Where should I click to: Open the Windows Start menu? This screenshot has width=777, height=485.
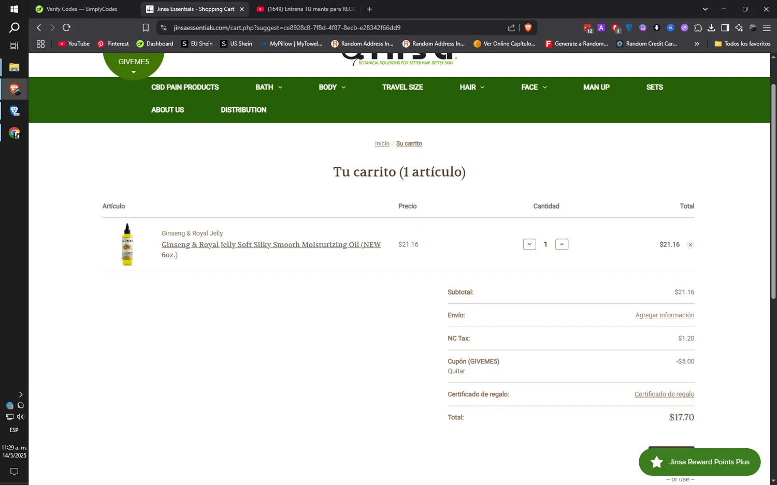click(14, 9)
